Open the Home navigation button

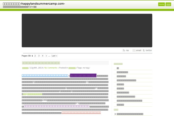click(x=161, y=4)
